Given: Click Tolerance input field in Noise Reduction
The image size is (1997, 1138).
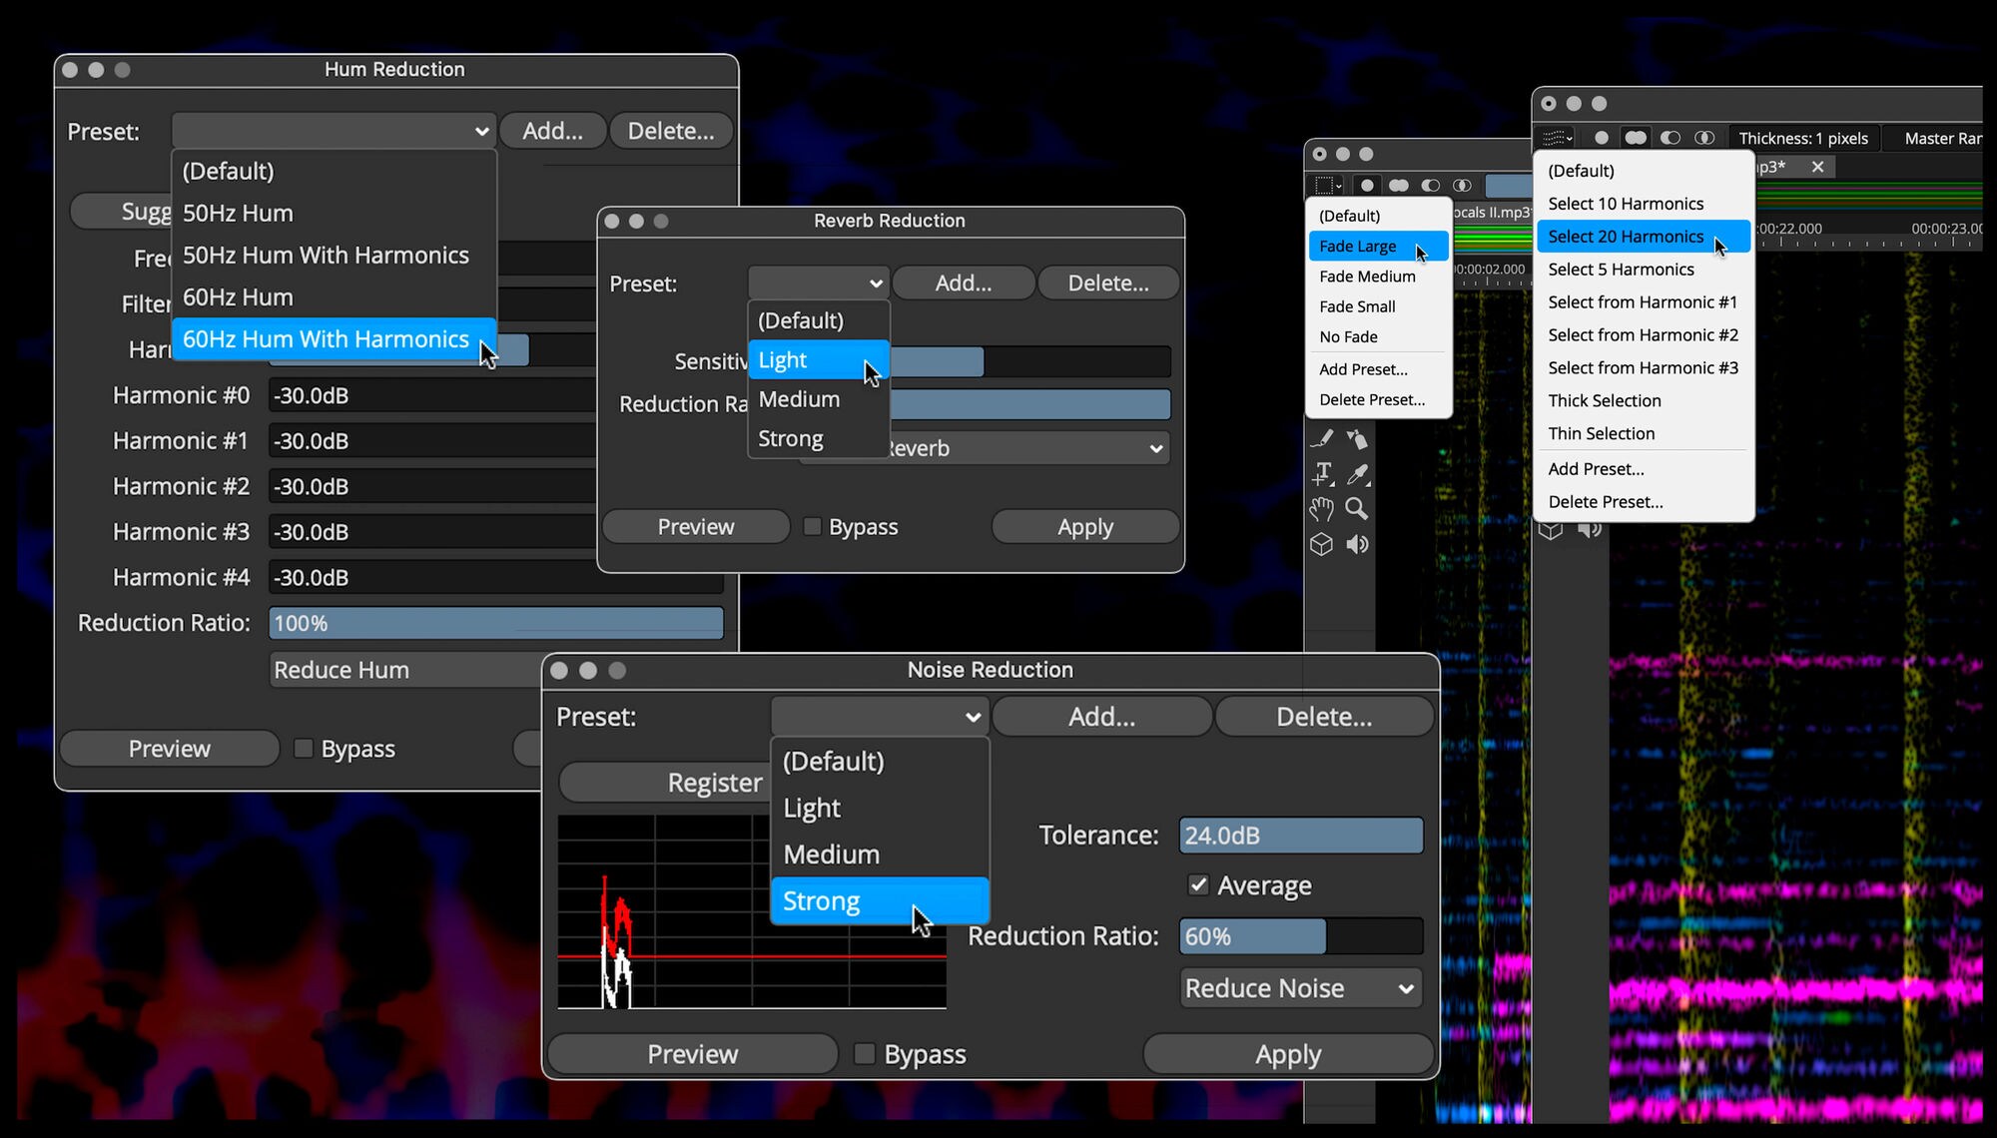Looking at the screenshot, I should point(1299,834).
